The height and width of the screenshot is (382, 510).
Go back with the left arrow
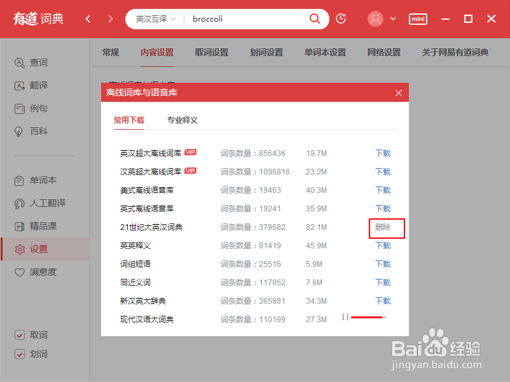(88, 19)
